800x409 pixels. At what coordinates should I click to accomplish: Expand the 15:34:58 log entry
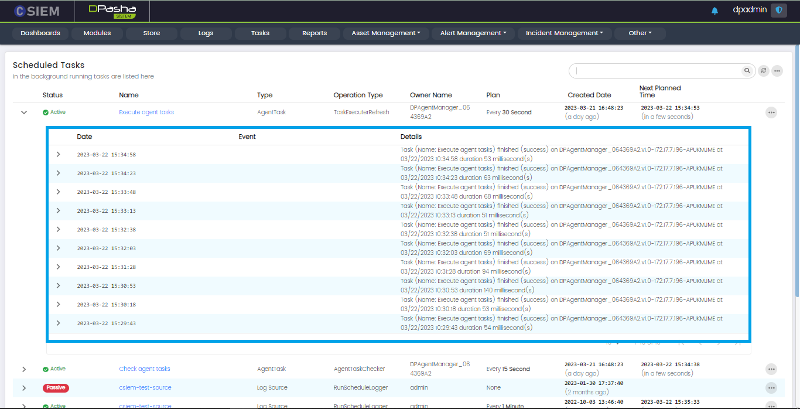pyautogui.click(x=58, y=155)
